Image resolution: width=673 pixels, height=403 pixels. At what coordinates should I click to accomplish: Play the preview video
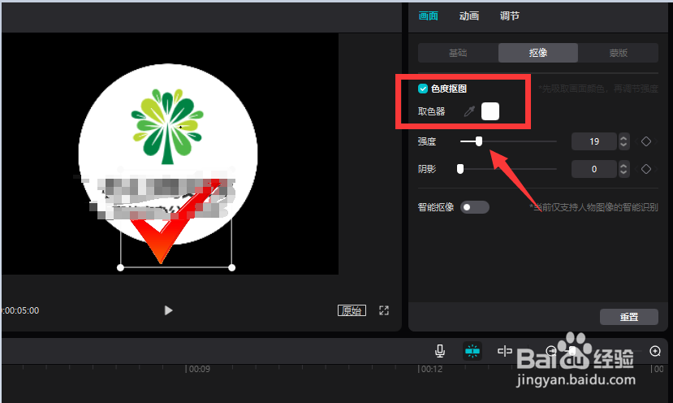[x=168, y=310]
